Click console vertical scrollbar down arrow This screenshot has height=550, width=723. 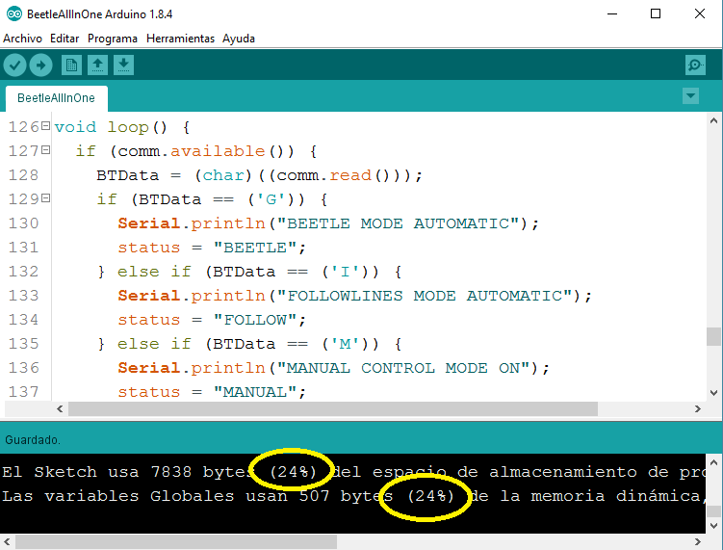pos(713,526)
